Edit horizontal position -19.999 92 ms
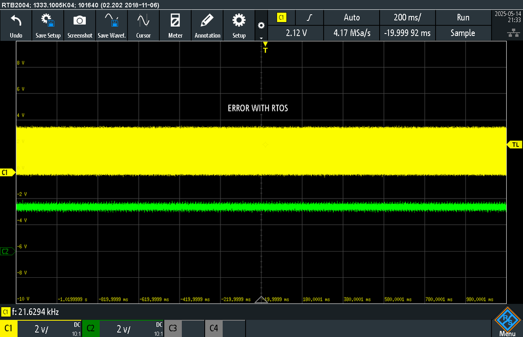Viewport: 523px width, 337px height. 407,33
